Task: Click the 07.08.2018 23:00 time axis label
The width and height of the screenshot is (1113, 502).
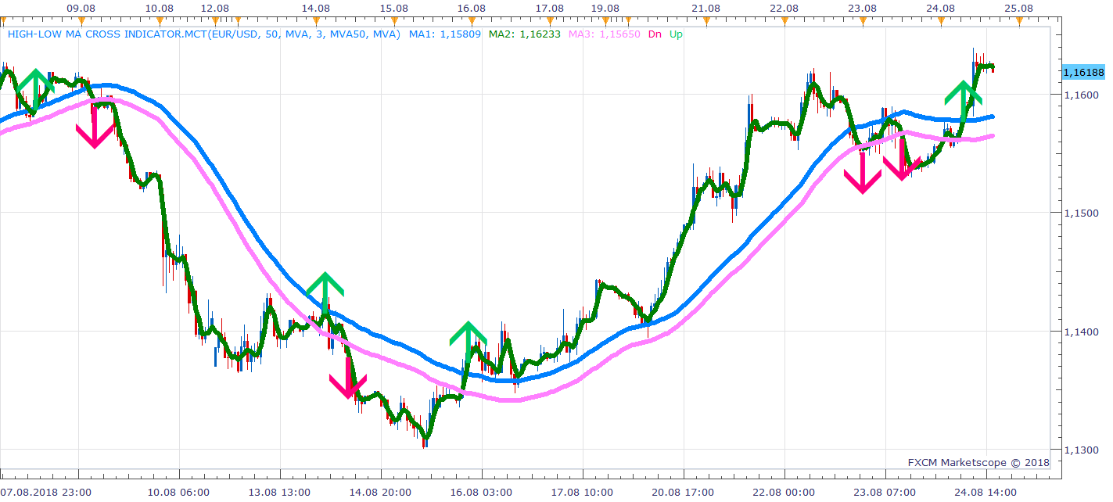Action: pos(47,492)
